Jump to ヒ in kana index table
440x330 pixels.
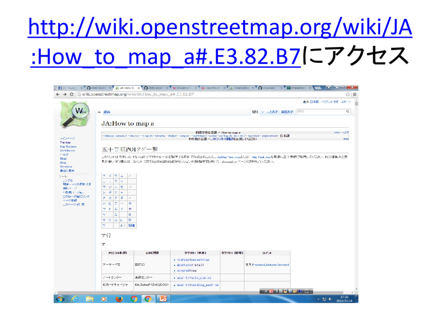[110, 203]
